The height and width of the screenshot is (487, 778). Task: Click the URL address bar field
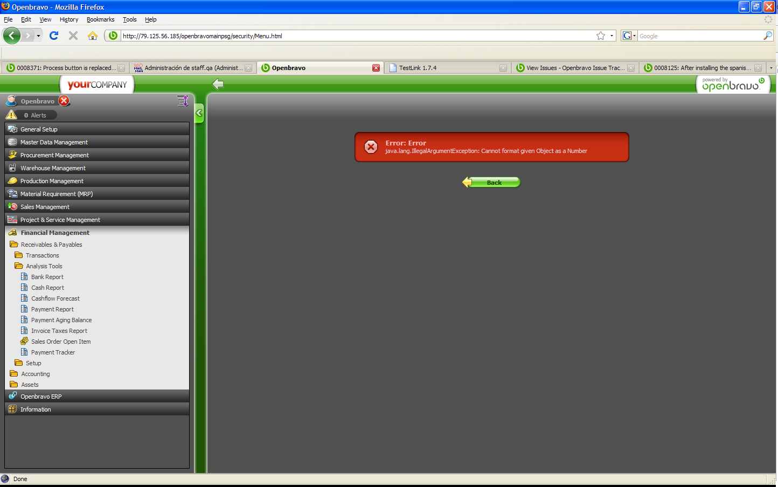coord(357,36)
